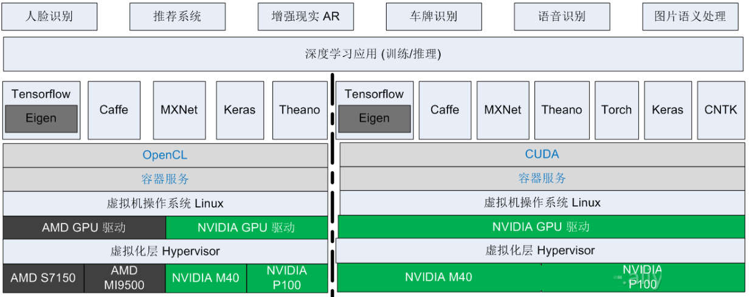Click the CUDA layer label
749x297 pixels.
(x=542, y=154)
